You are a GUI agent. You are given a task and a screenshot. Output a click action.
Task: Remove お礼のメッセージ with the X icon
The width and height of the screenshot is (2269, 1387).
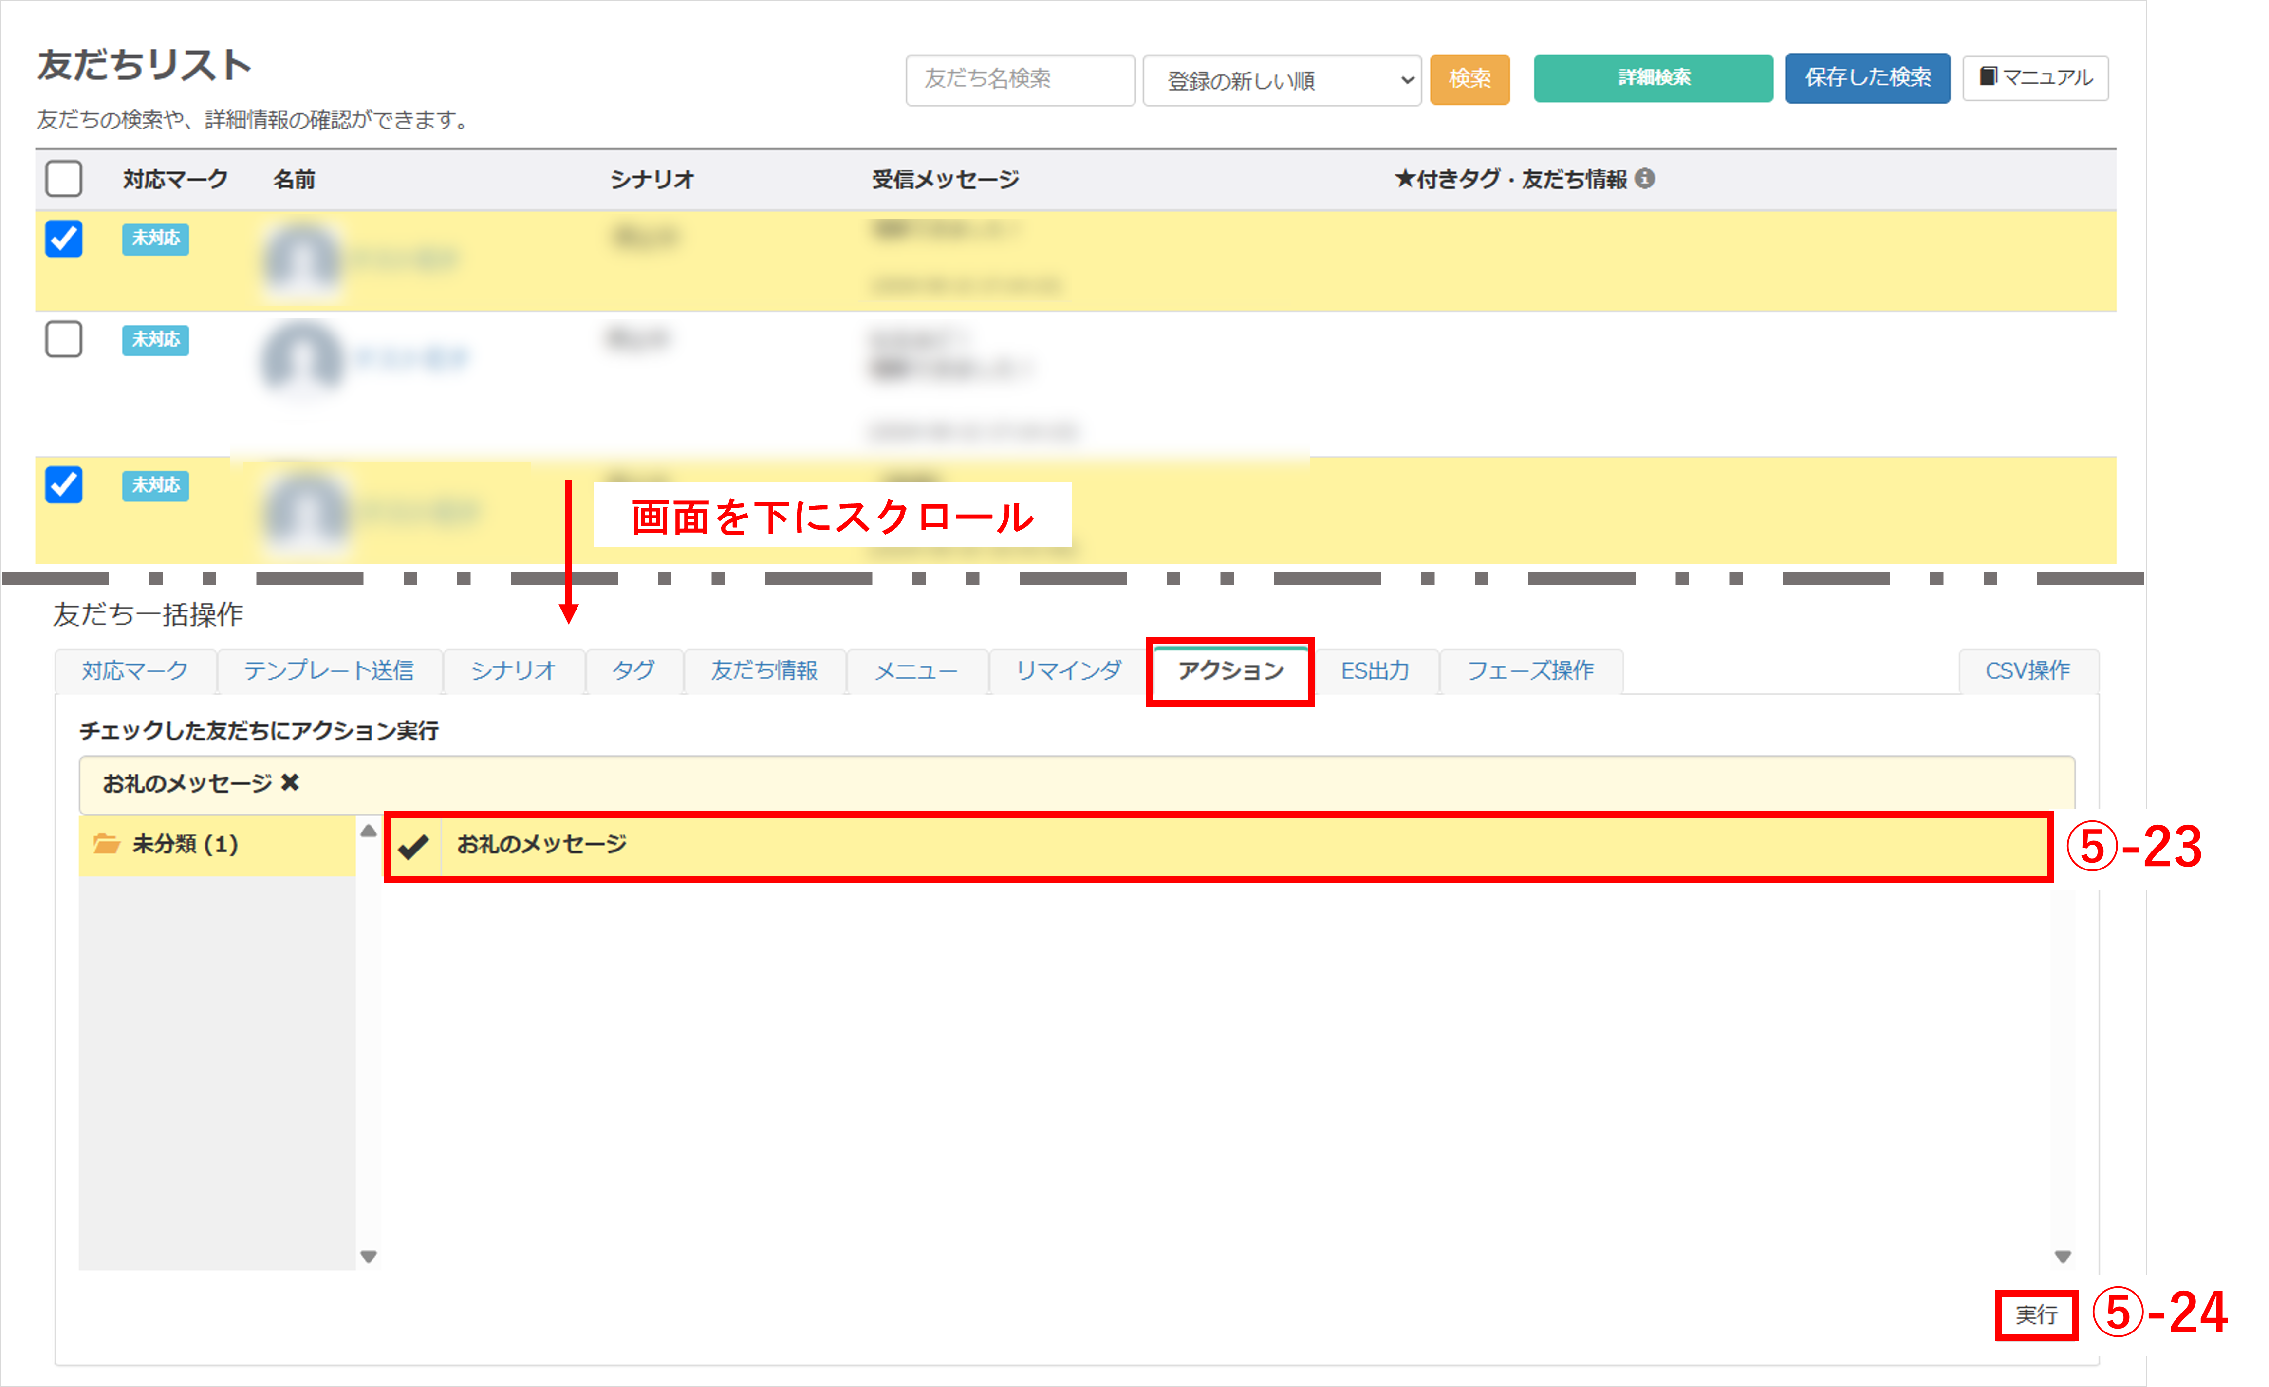(290, 783)
